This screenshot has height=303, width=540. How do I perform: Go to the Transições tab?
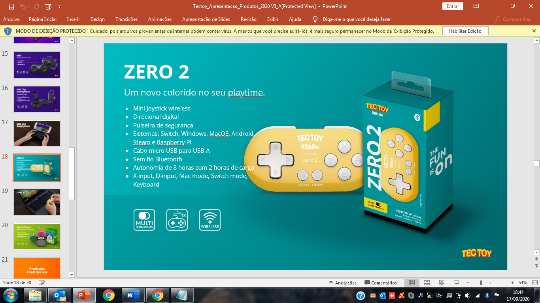[127, 19]
